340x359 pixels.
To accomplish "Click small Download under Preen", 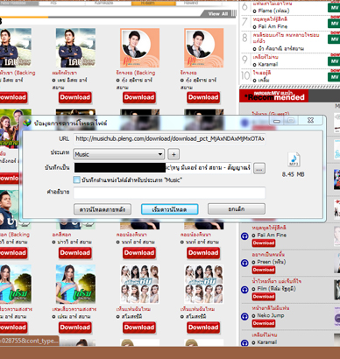I will pyautogui.click(x=264, y=270).
